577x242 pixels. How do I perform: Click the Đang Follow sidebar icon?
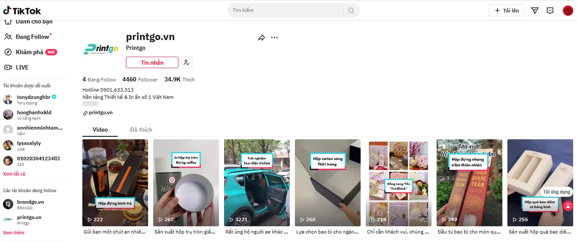coord(8,36)
